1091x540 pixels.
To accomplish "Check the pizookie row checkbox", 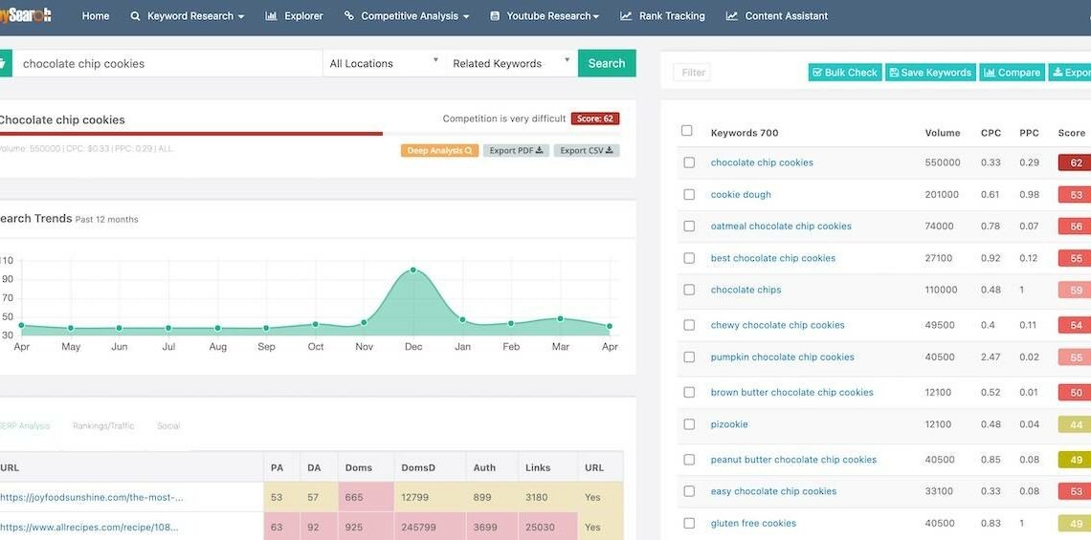I will [689, 424].
